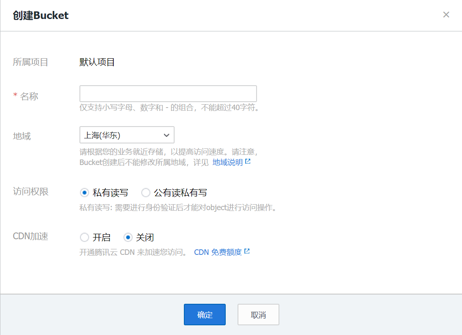
Task: Click the 创建Bucket dialog title
Action: [x=40, y=15]
